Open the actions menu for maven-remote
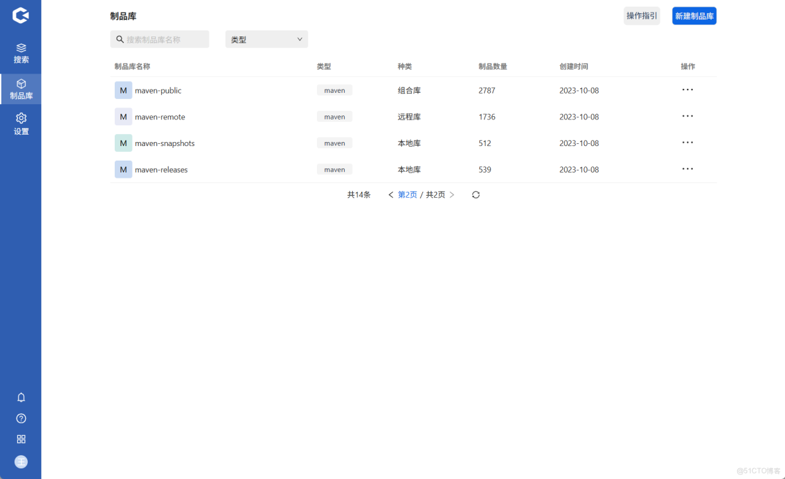The height and width of the screenshot is (479, 785). tap(688, 116)
